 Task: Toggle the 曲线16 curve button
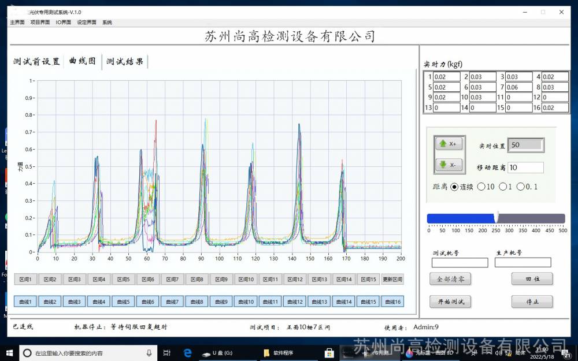392,302
